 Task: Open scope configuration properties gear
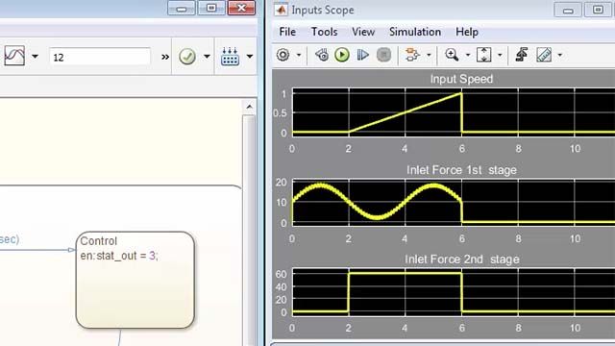(x=283, y=55)
